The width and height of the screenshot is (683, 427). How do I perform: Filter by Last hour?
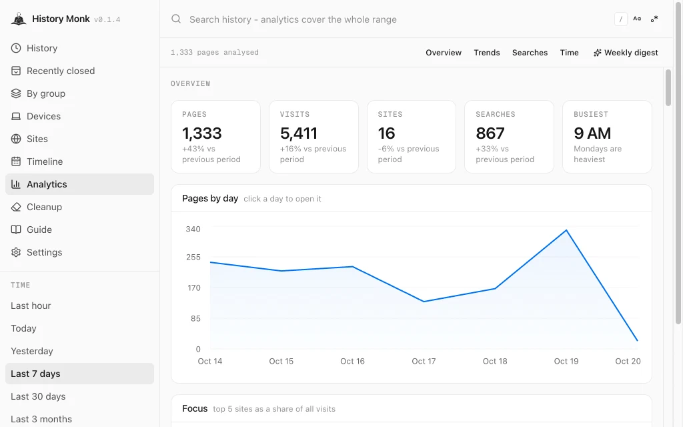[80, 306]
